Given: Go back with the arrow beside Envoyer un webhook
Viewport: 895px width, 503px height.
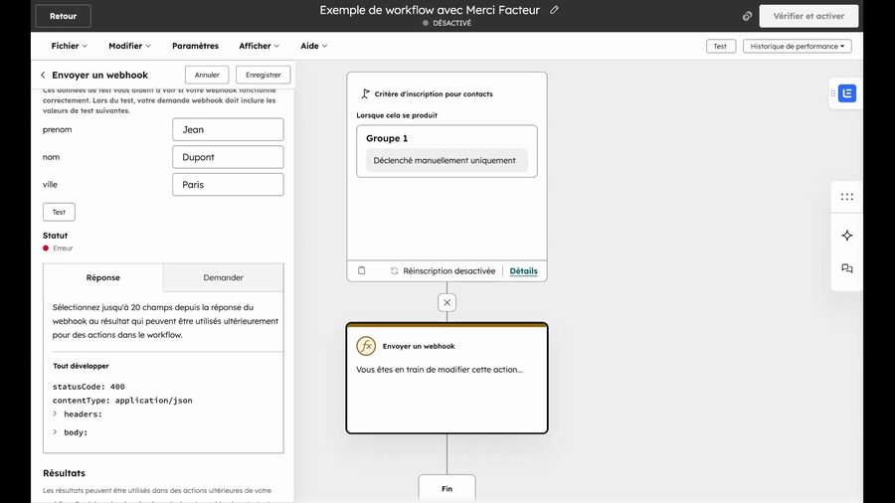Looking at the screenshot, I should 43,75.
